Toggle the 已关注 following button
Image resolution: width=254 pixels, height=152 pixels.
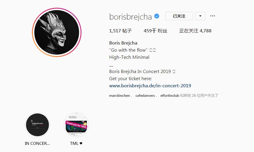[179, 16]
